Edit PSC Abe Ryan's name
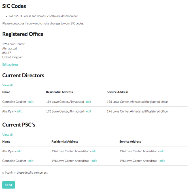Image resolution: width=195 pixels, height=193 pixels. pyautogui.click(x=19, y=151)
